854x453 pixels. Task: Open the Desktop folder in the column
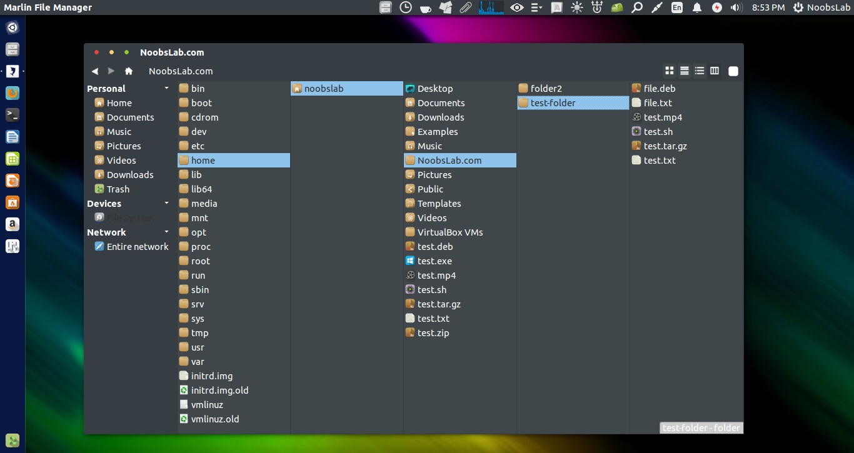tap(460, 89)
